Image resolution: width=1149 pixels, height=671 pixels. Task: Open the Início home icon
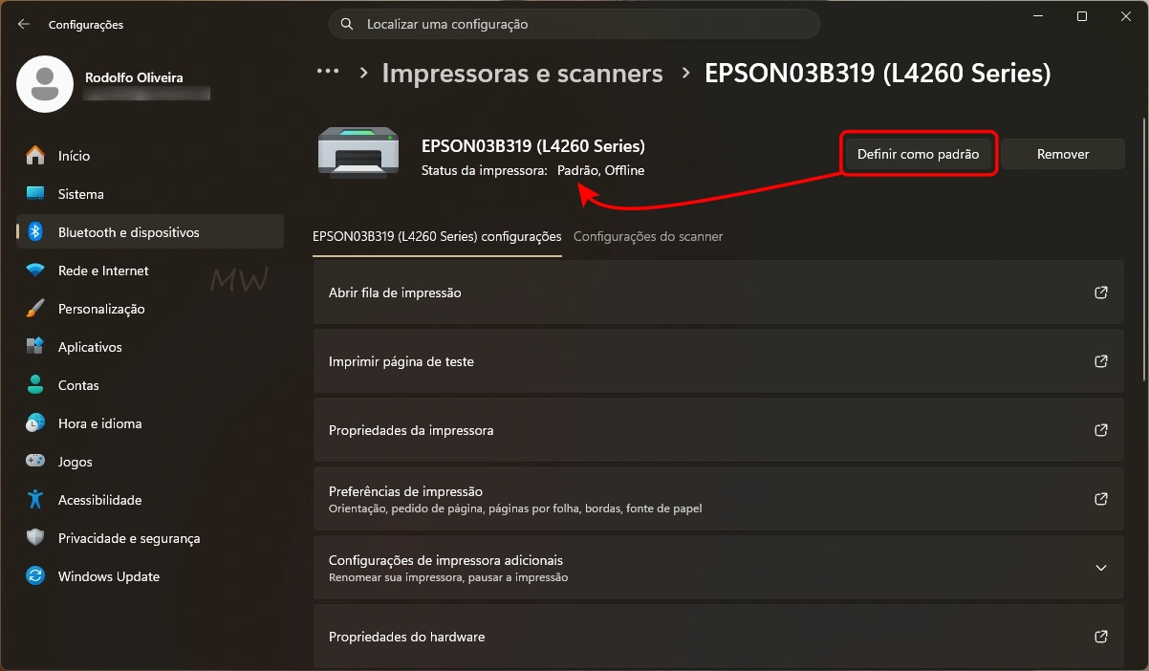point(35,155)
